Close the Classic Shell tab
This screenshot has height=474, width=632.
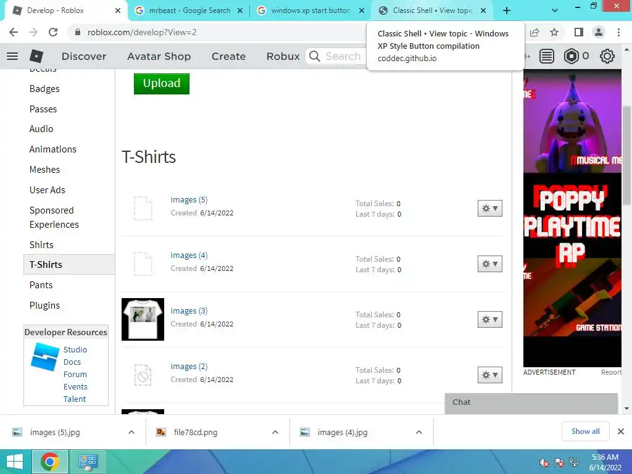483,11
